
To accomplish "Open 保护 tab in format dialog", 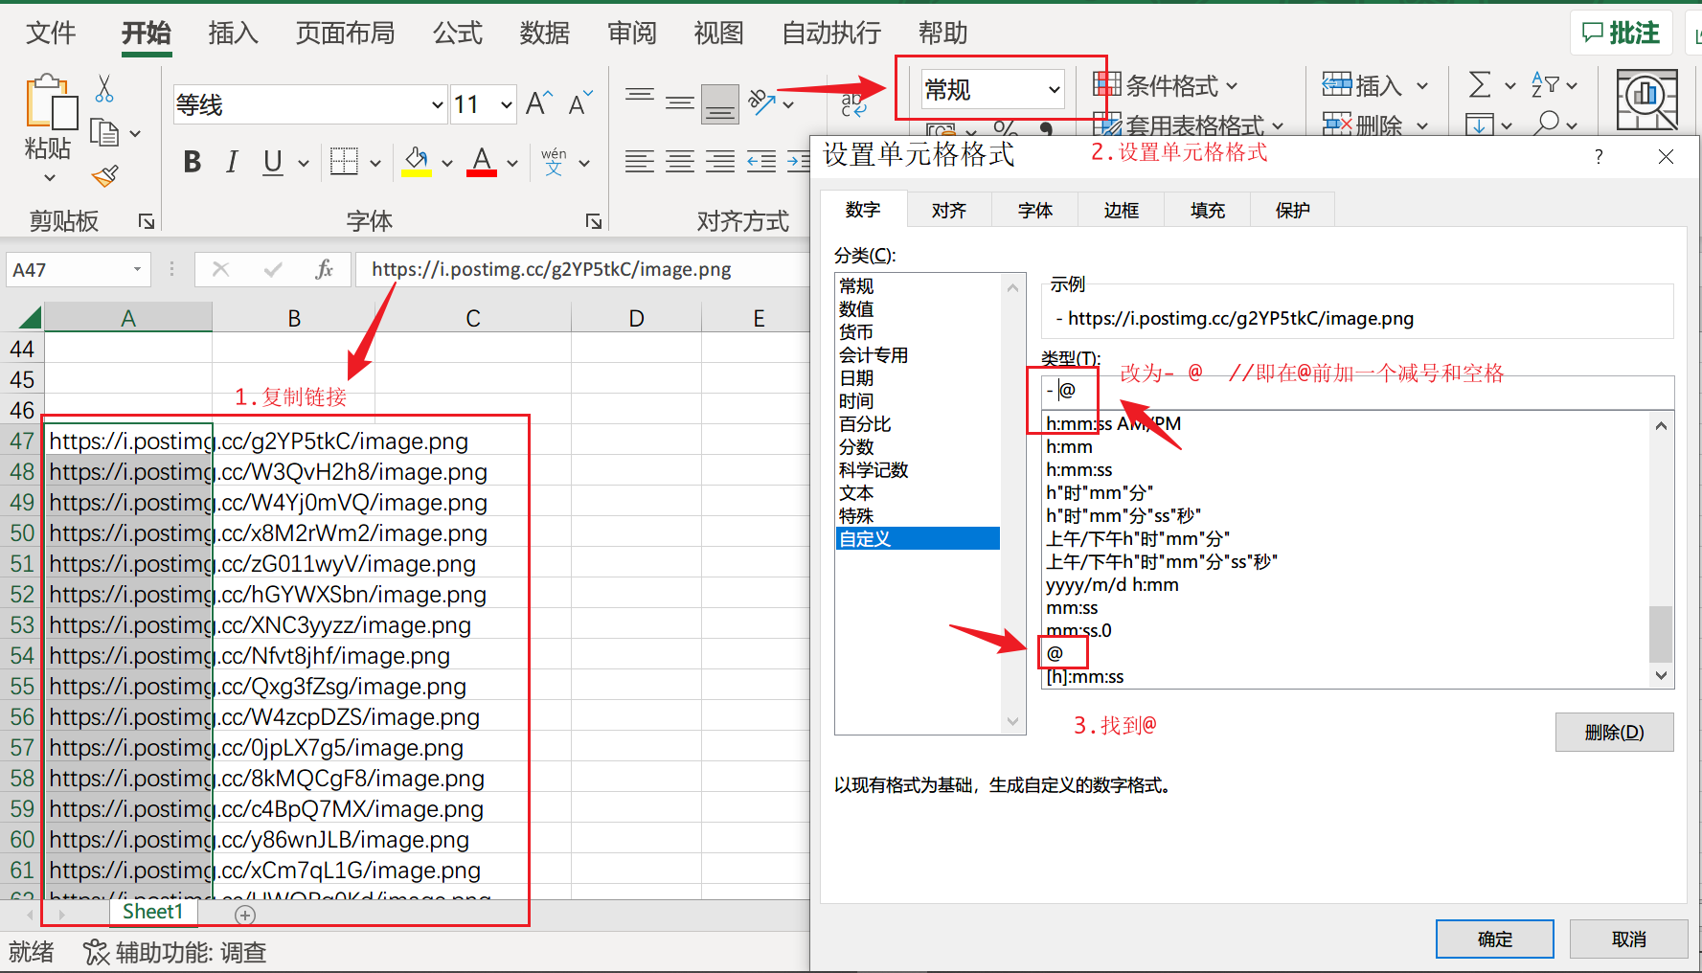I will coord(1292,211).
